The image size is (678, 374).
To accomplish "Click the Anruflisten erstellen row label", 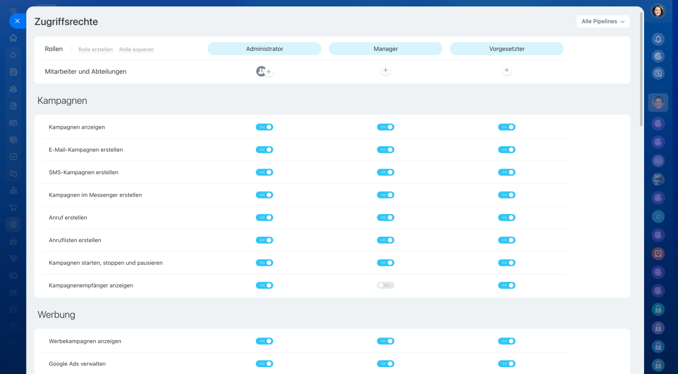I will [x=75, y=241].
